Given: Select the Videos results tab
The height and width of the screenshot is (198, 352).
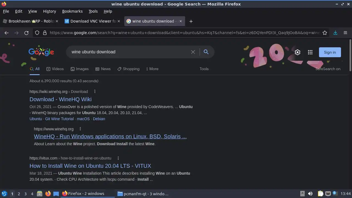Looking at the screenshot, I should 55,69.
